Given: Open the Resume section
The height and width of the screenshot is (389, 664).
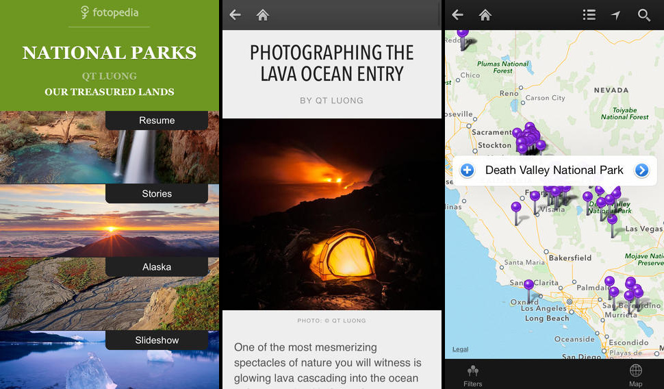Looking at the screenshot, I should point(157,121).
